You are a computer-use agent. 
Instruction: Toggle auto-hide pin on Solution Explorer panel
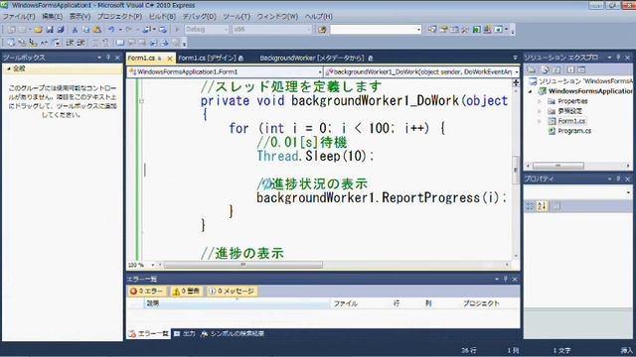618,58
